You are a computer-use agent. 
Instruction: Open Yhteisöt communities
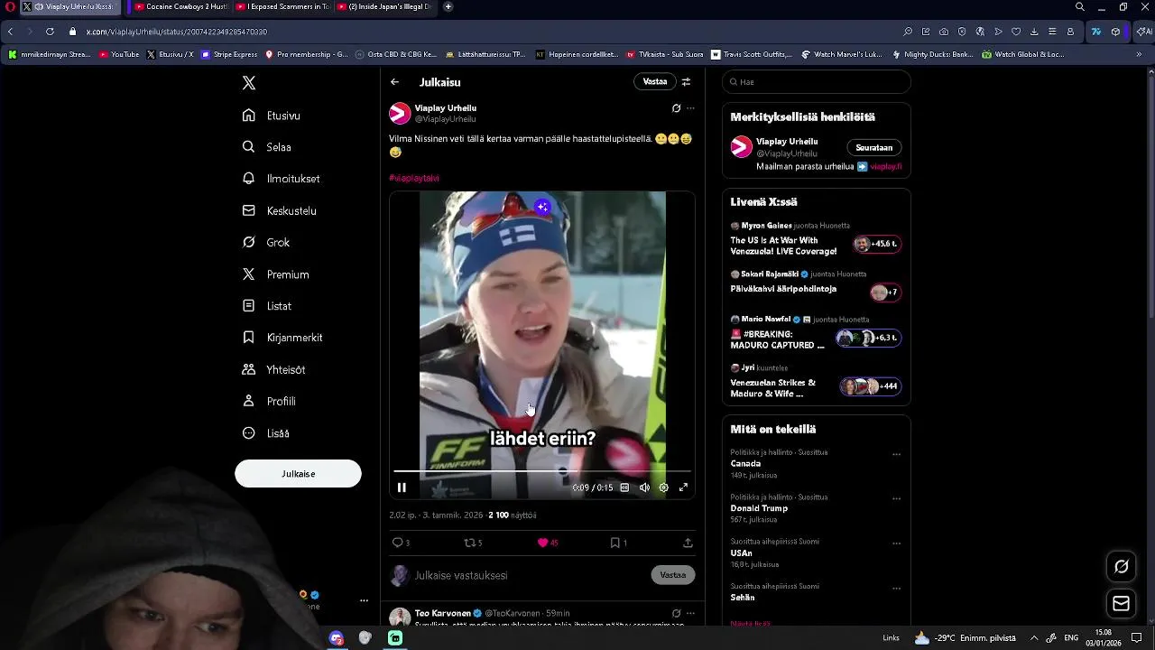point(273,369)
